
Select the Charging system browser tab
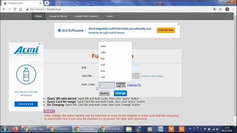tap(22, 3)
